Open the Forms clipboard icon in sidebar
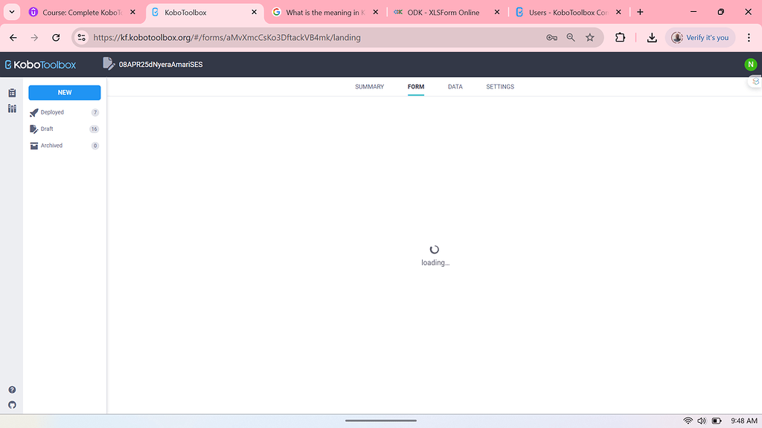The image size is (762, 428). click(x=11, y=93)
